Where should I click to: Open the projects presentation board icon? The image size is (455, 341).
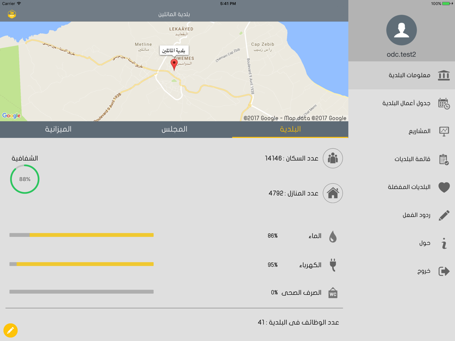444,131
